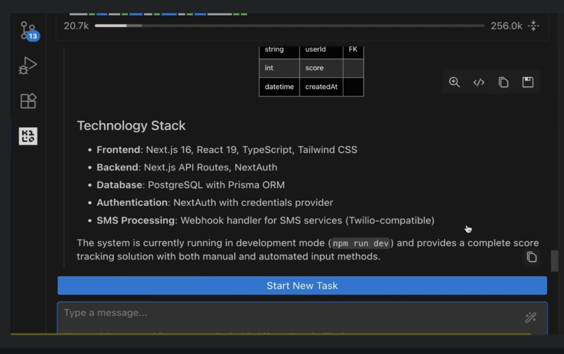This screenshot has width=564, height=354.
Task: Click the chat panel vertical scrollbar thumb
Action: pyautogui.click(x=555, y=259)
